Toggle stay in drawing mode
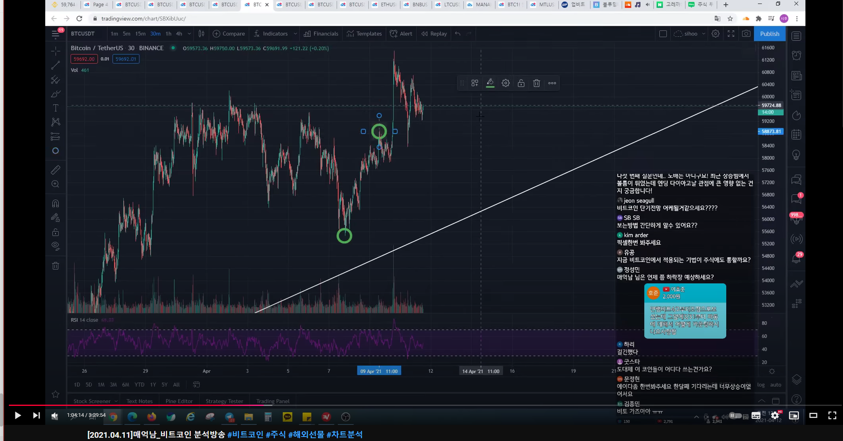The width and height of the screenshot is (843, 441). (x=55, y=218)
